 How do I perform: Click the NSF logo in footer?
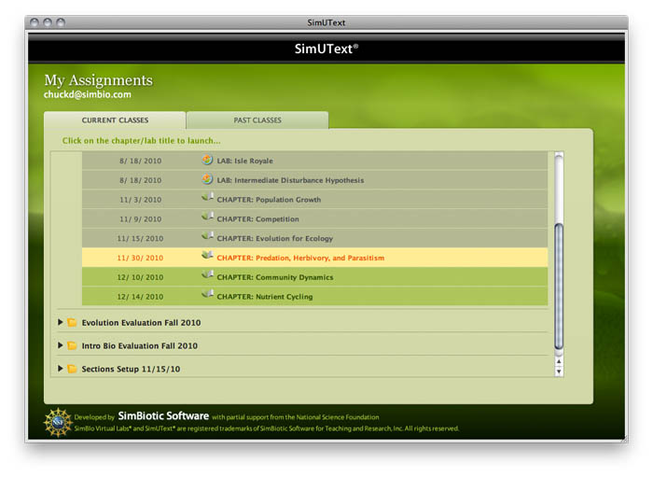(x=58, y=422)
